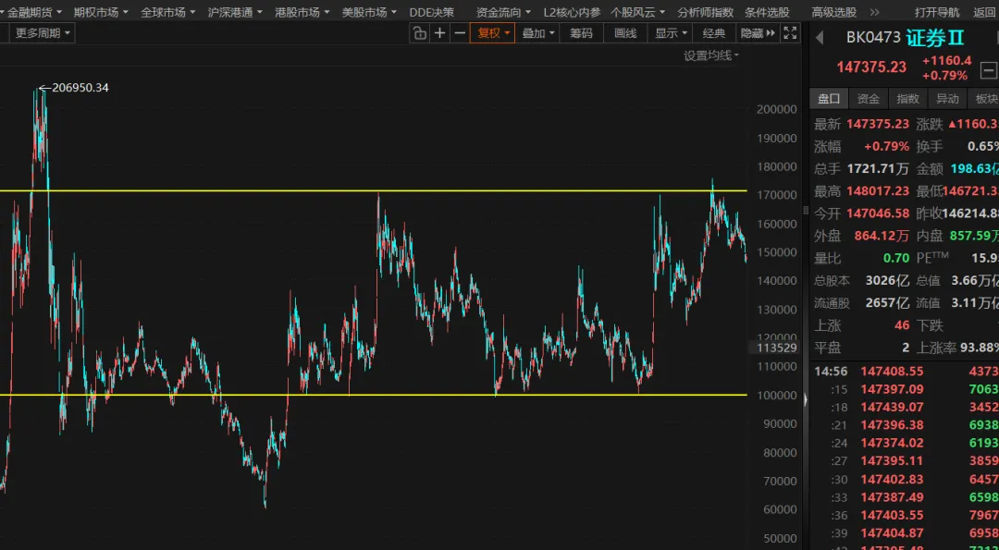
Task: Click the 量比 0.70 value
Action: pyautogui.click(x=896, y=258)
